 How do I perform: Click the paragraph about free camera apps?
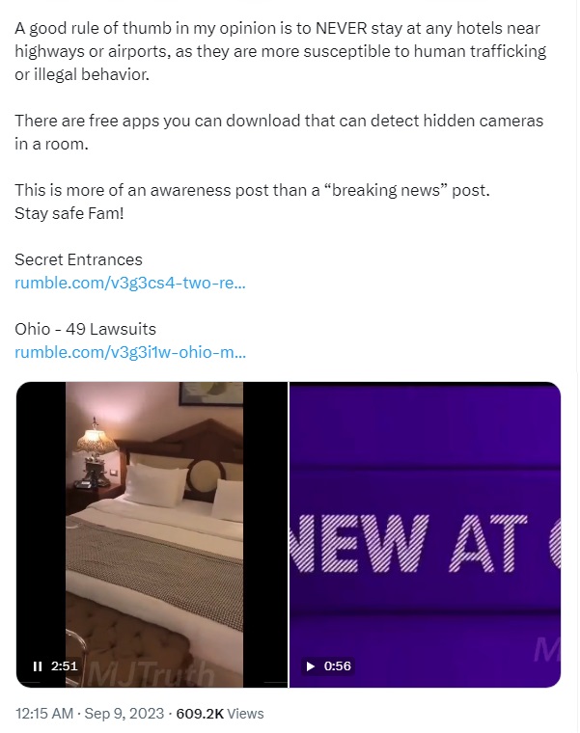[279, 132]
